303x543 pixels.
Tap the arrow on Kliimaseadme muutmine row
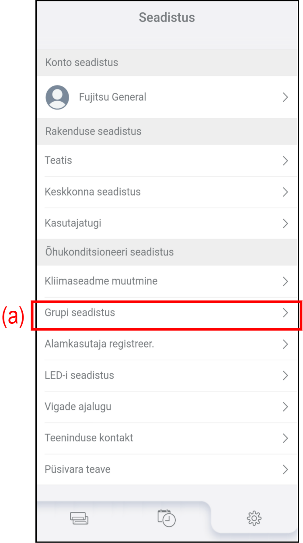[285, 281]
